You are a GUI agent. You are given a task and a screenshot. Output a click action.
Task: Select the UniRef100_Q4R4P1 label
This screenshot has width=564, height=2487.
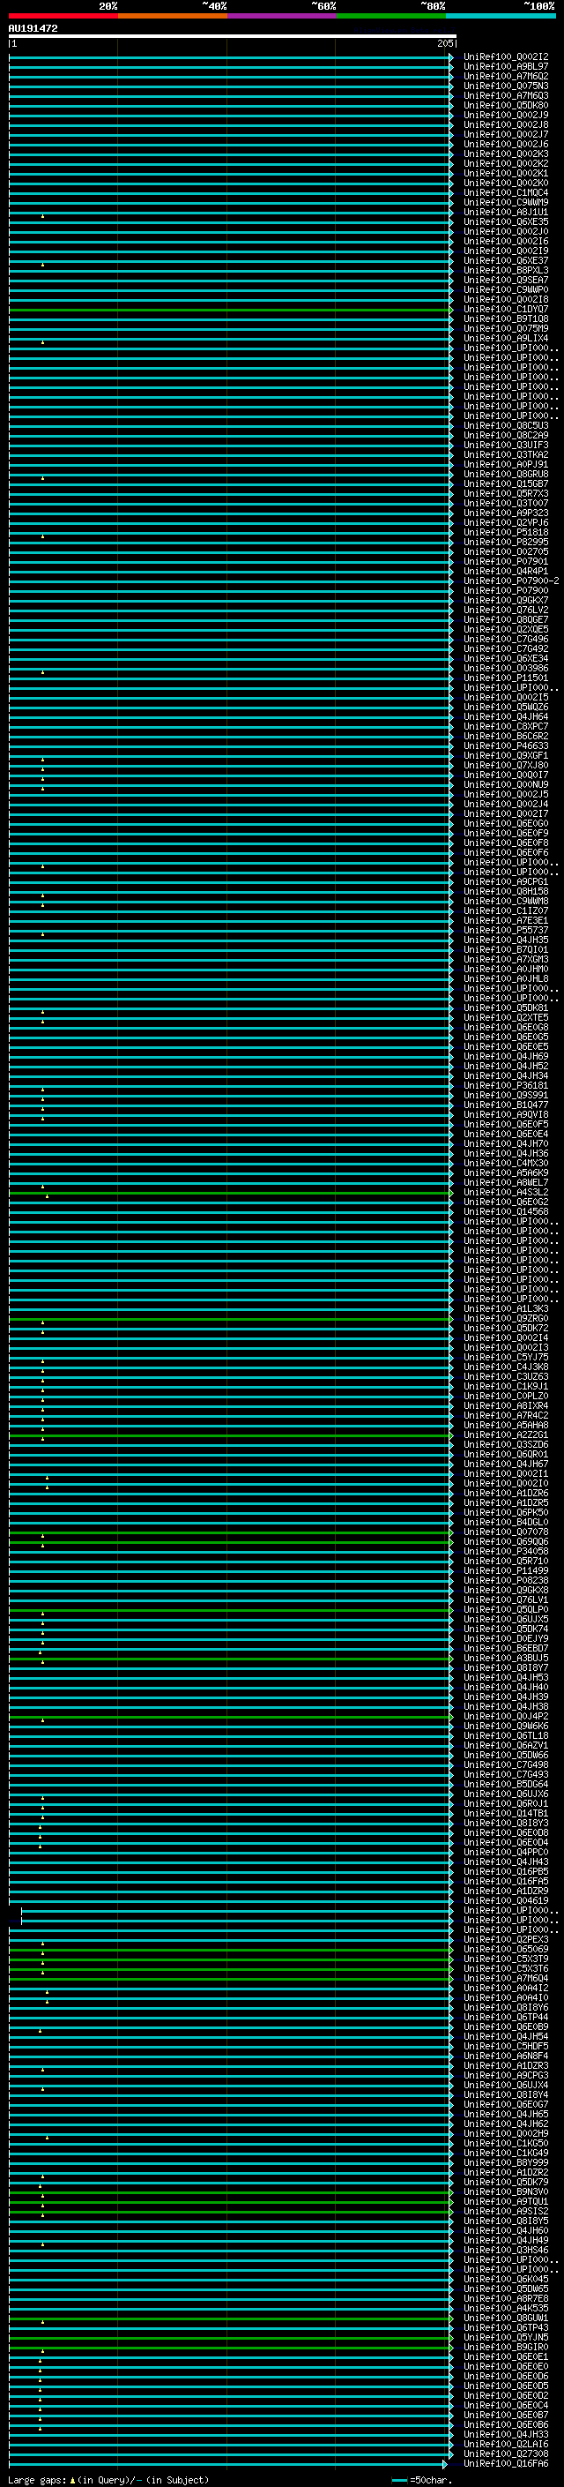coord(506,571)
